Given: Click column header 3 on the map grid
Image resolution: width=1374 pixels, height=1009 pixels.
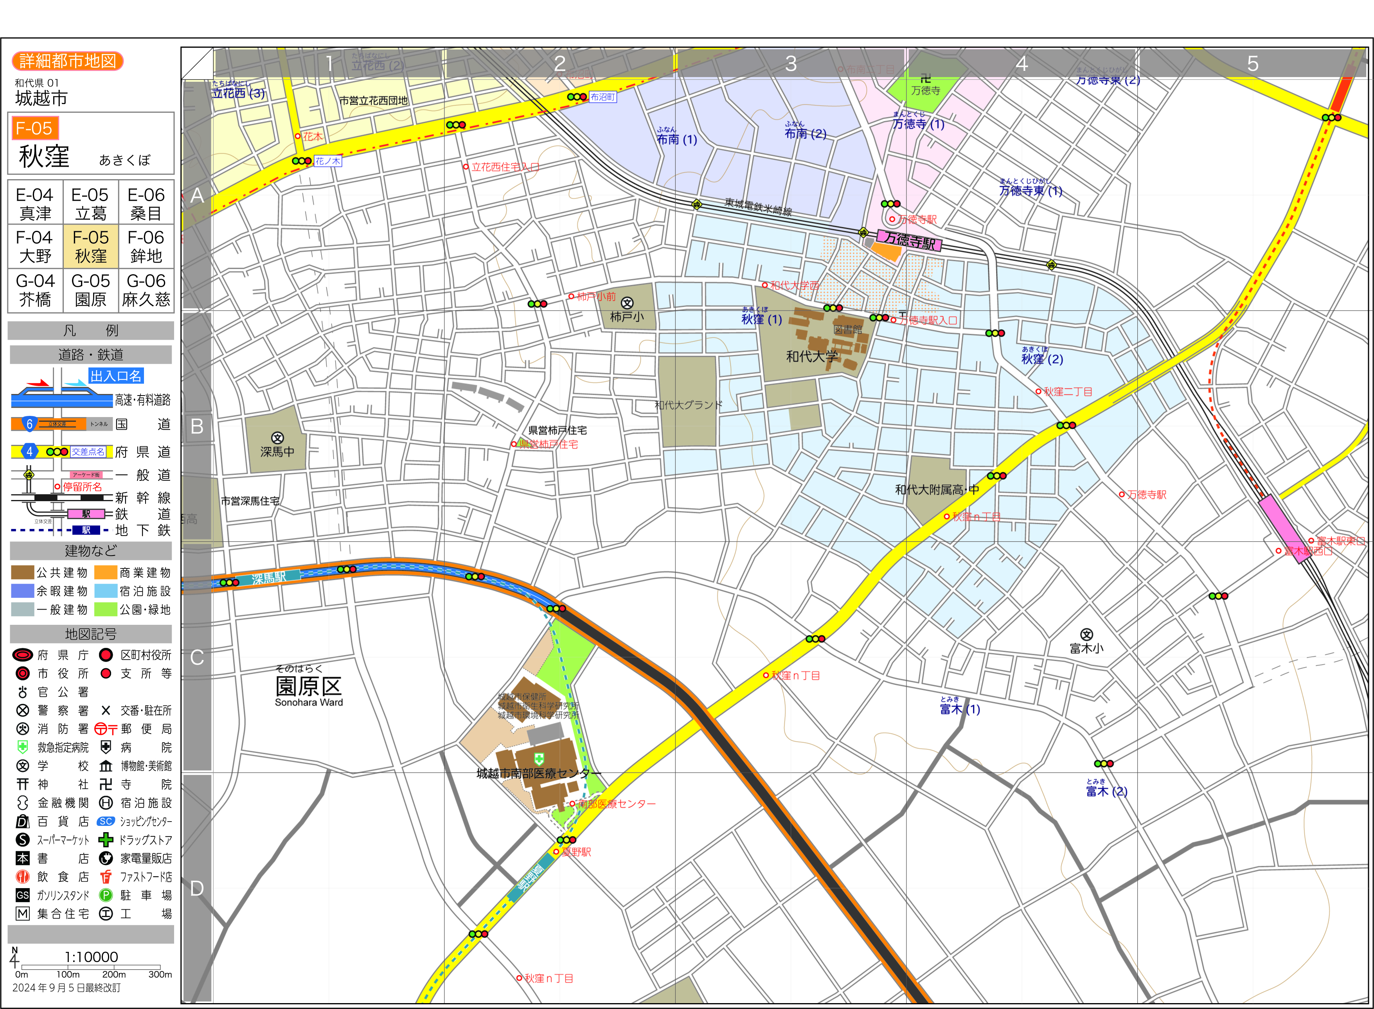Looking at the screenshot, I should [791, 63].
